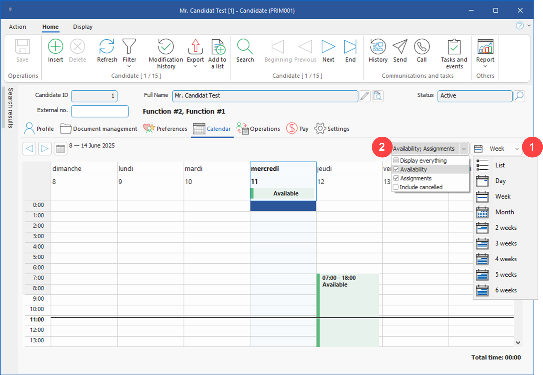543x375 pixels.
Task: Uncheck the Availability checkbox
Action: coord(396,169)
